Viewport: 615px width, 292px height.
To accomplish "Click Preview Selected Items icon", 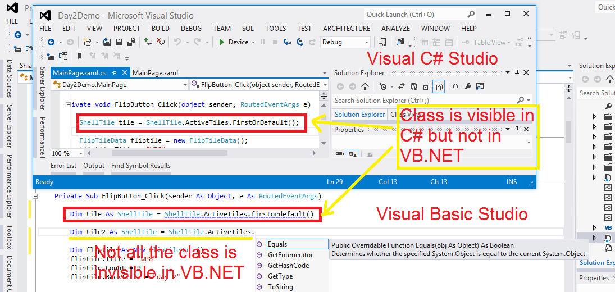I will [x=480, y=86].
